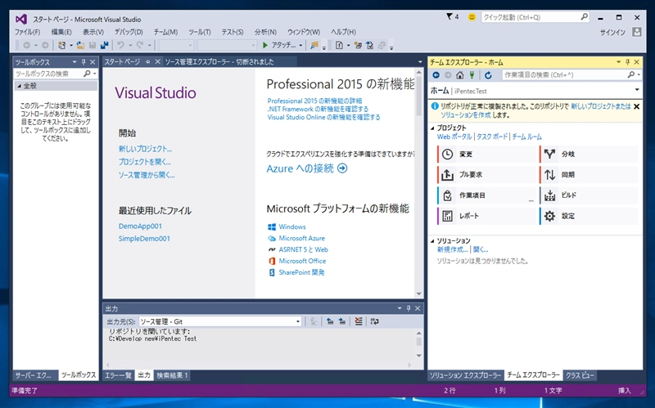The height and width of the screenshot is (408, 655).
Task: Collapse the ソリューション section
Action: coord(433,240)
